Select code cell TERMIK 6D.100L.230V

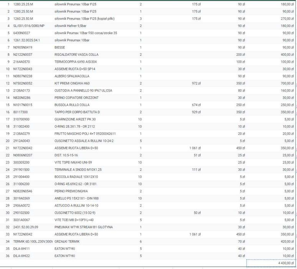33,242
